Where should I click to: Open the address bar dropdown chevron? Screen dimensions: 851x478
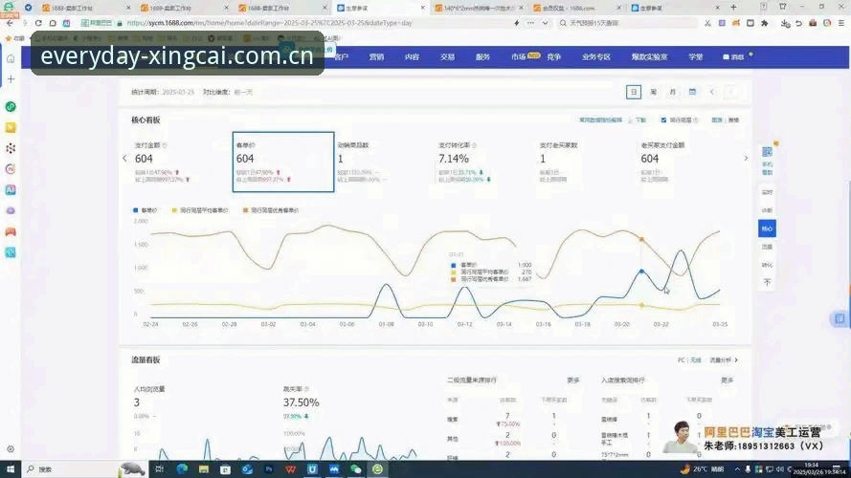click(x=545, y=23)
